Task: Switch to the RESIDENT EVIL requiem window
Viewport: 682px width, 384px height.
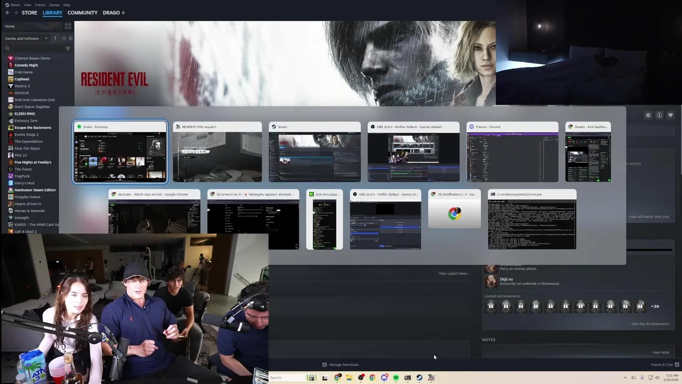Action: pyautogui.click(x=217, y=152)
